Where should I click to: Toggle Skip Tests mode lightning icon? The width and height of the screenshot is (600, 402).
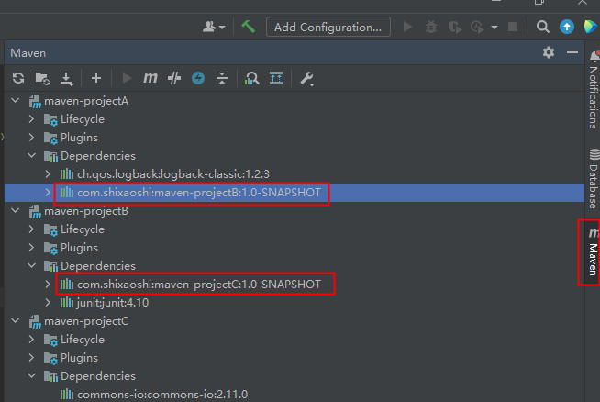(x=198, y=78)
